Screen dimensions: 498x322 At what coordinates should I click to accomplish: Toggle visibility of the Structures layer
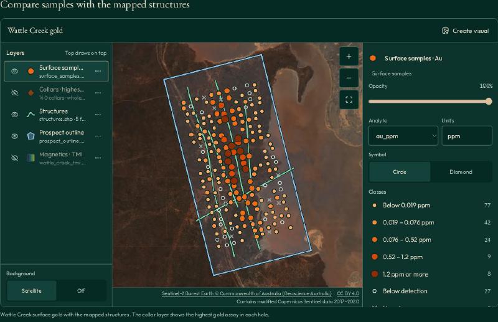[14, 115]
